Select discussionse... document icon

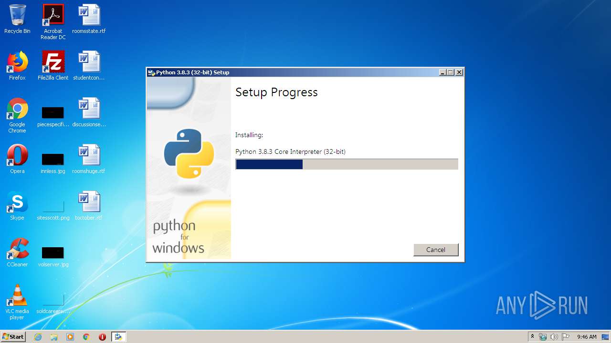pos(89,112)
